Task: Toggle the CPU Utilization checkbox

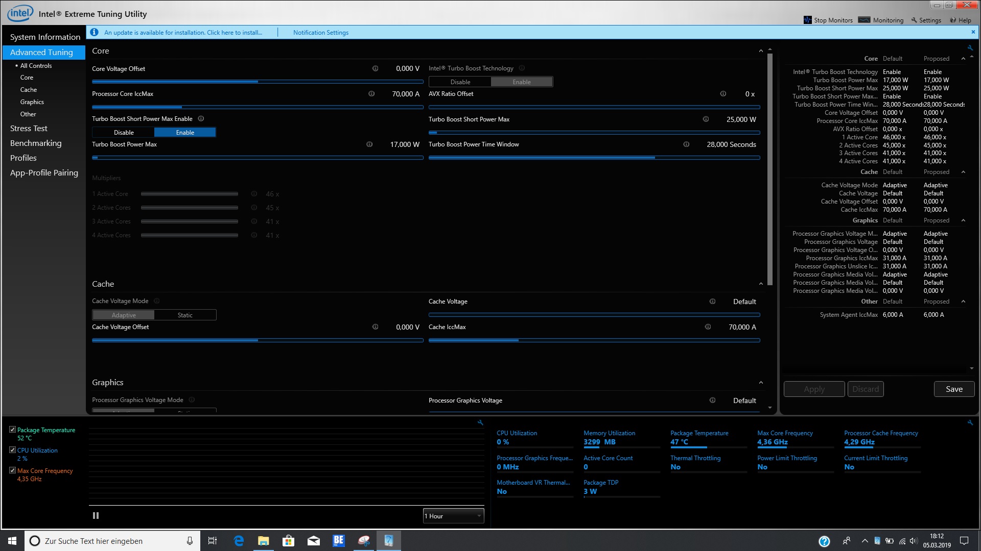Action: click(x=12, y=450)
